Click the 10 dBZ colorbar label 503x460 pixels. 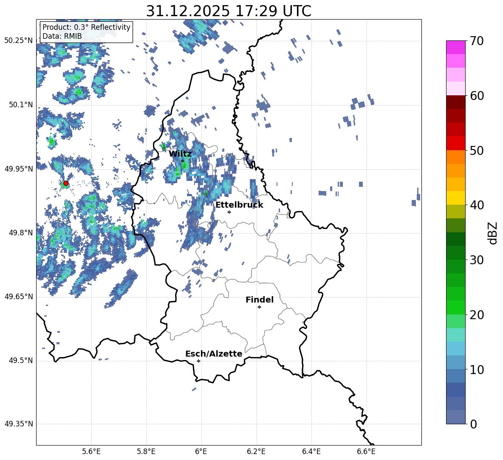(x=476, y=369)
